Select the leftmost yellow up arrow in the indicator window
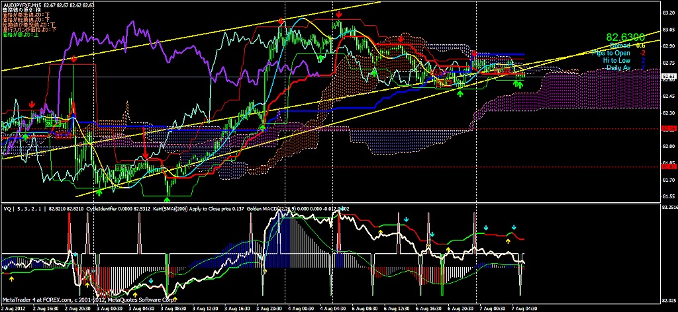Viewport: 678px width, 312px height. tap(7, 270)
